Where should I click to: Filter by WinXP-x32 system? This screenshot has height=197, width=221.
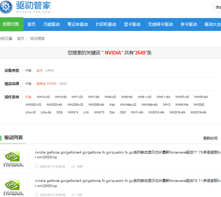coord(182,97)
